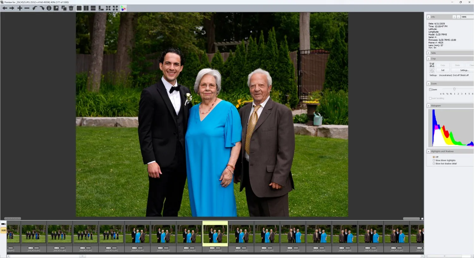Image resolution: width=474 pixels, height=258 pixels.
Task: Collapse the Histogram panel
Action: pyautogui.click(x=429, y=105)
